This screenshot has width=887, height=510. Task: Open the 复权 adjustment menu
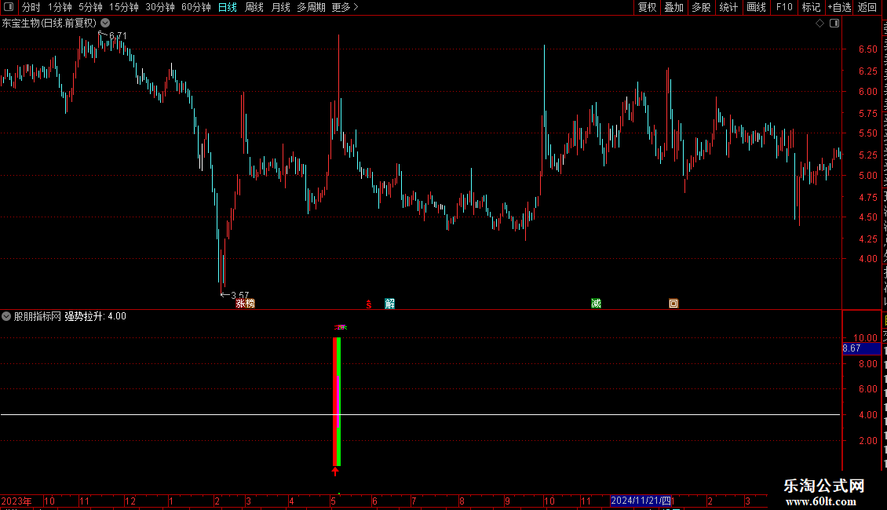[647, 7]
